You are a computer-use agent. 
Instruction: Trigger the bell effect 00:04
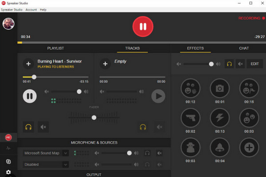pyautogui.click(x=220, y=147)
